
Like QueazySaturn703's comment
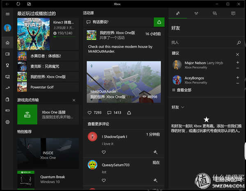pyautogui.click(x=104, y=180)
